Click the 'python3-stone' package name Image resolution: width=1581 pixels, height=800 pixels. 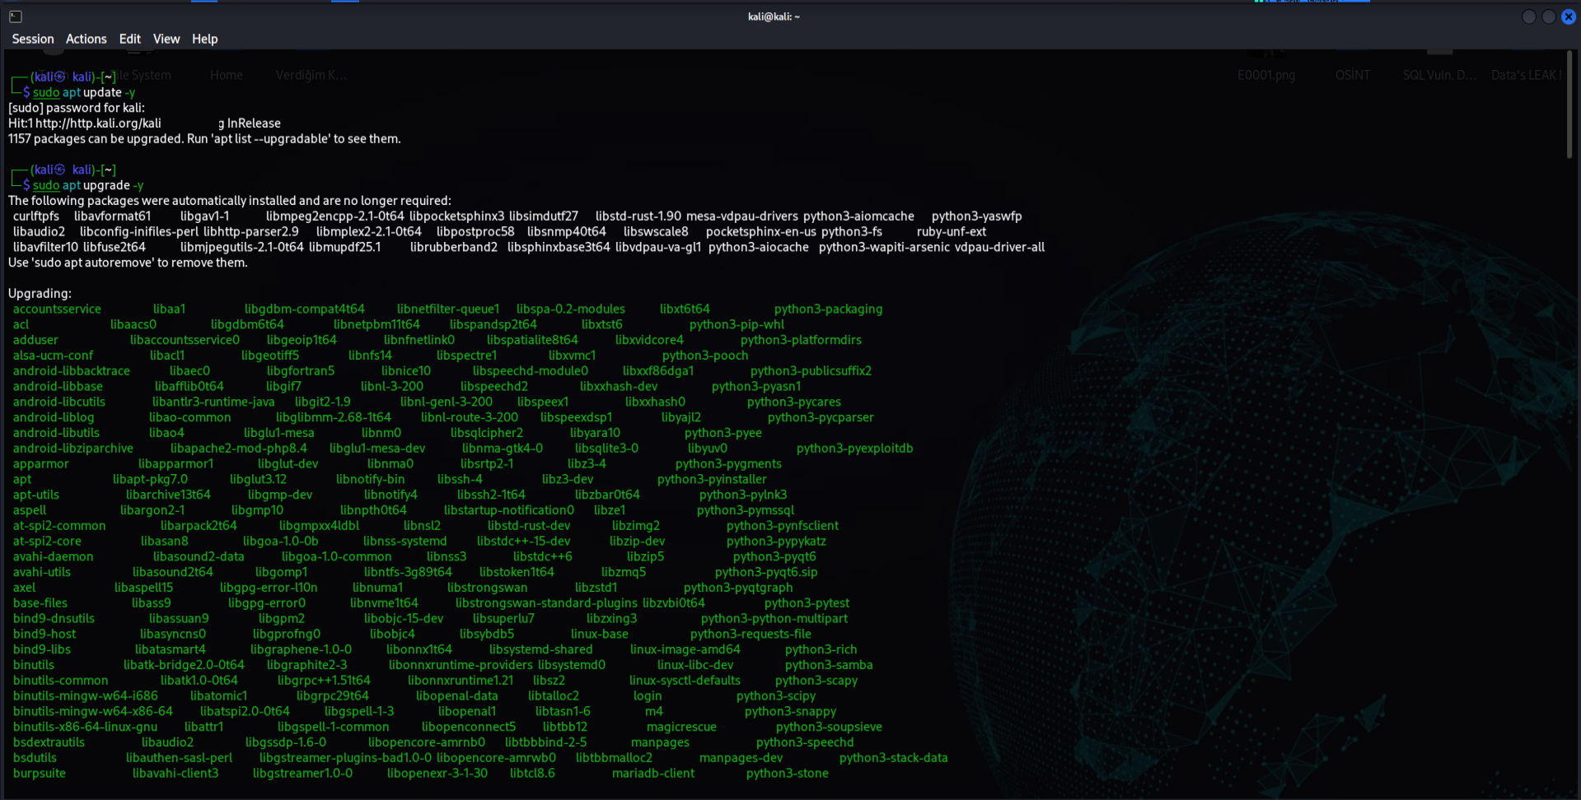[788, 773]
